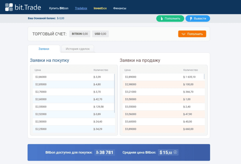The image size is (241, 164).
Task: Select buy order priced $2,25000
Action: 73,129
